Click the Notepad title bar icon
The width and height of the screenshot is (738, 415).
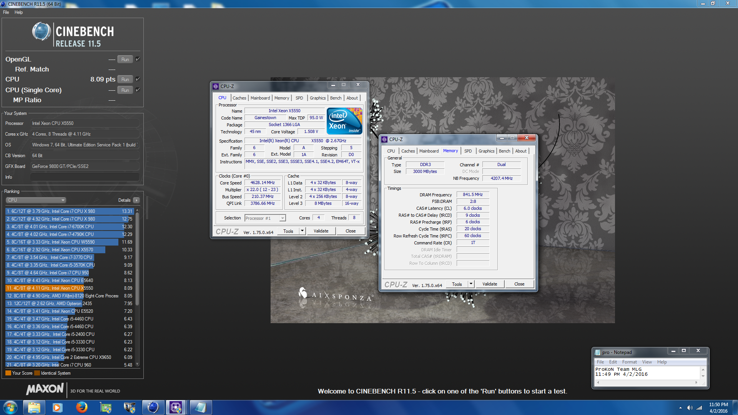tap(597, 352)
